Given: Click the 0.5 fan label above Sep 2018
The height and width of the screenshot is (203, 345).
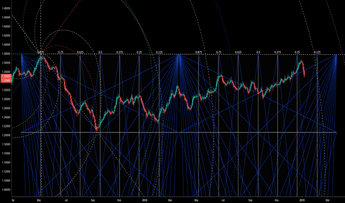Looking at the screenshot, I should (x=258, y=52).
